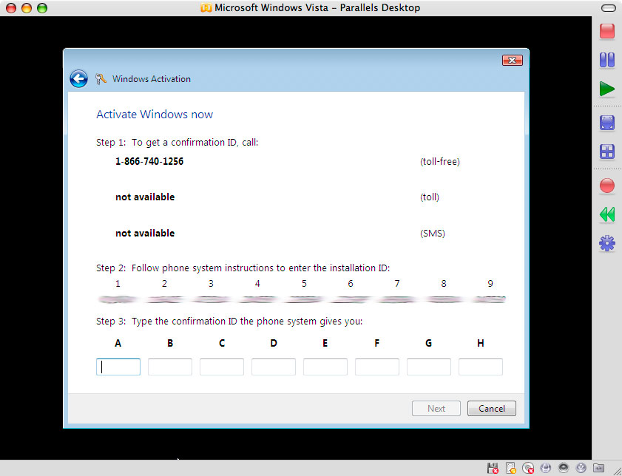Revert to snapshot with green rewind arrows

pyautogui.click(x=607, y=214)
